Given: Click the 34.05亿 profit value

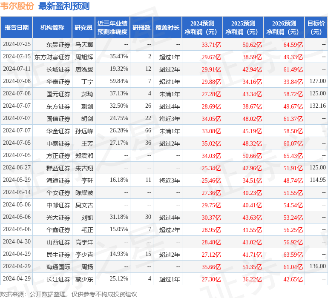Looking at the screenshot, I should click(211, 119).
